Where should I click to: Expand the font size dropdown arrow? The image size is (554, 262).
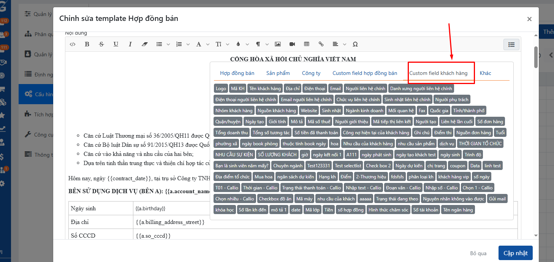click(x=227, y=44)
